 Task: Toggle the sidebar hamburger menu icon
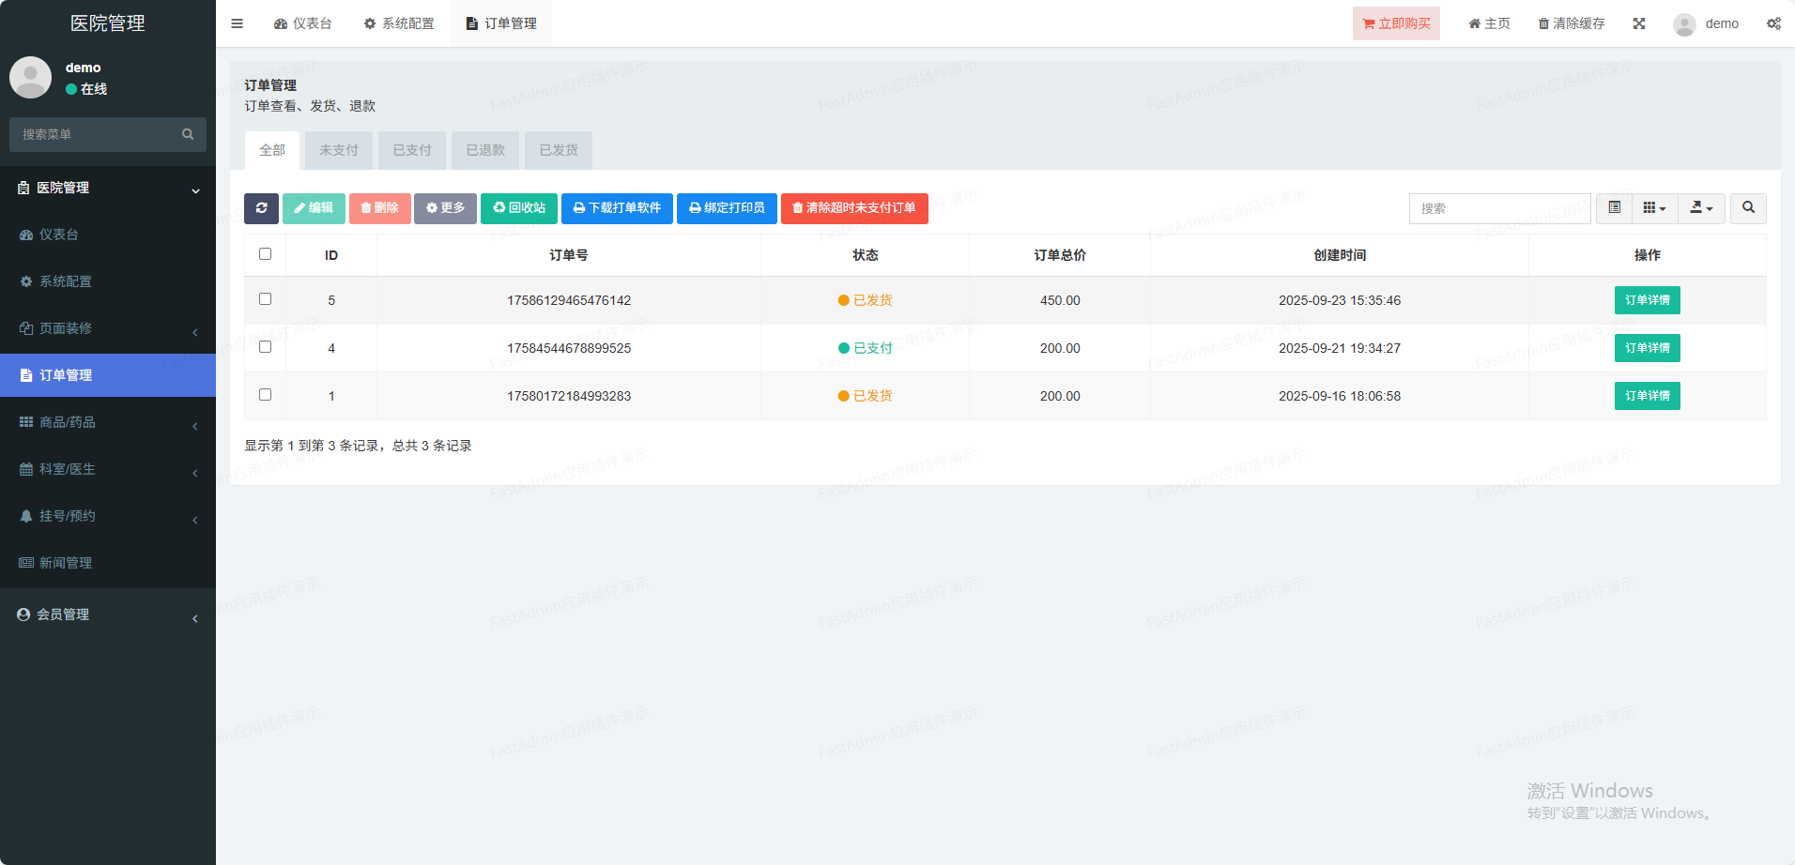(238, 23)
